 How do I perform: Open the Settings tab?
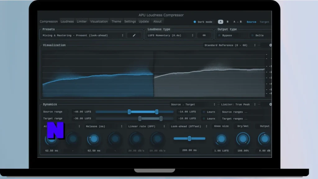point(130,21)
